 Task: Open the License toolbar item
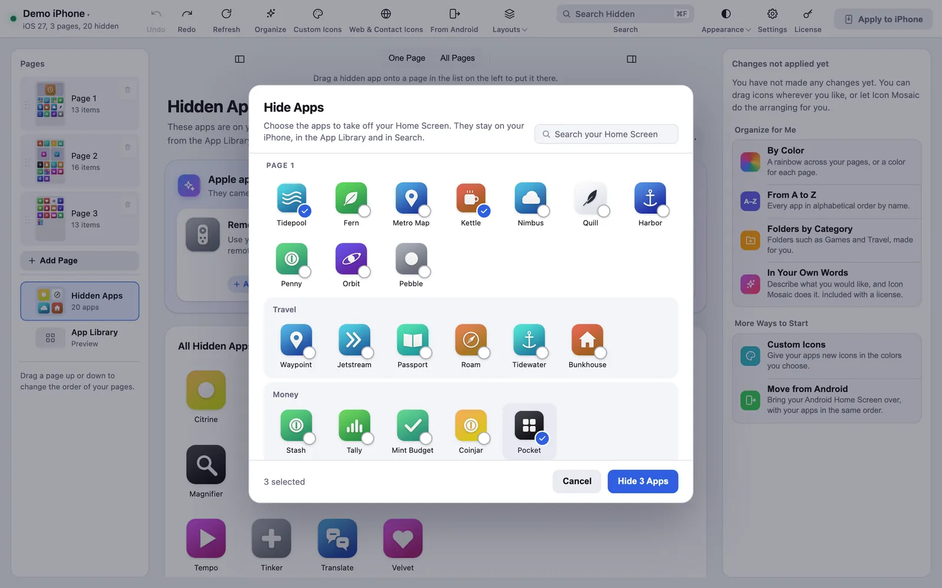(x=808, y=20)
